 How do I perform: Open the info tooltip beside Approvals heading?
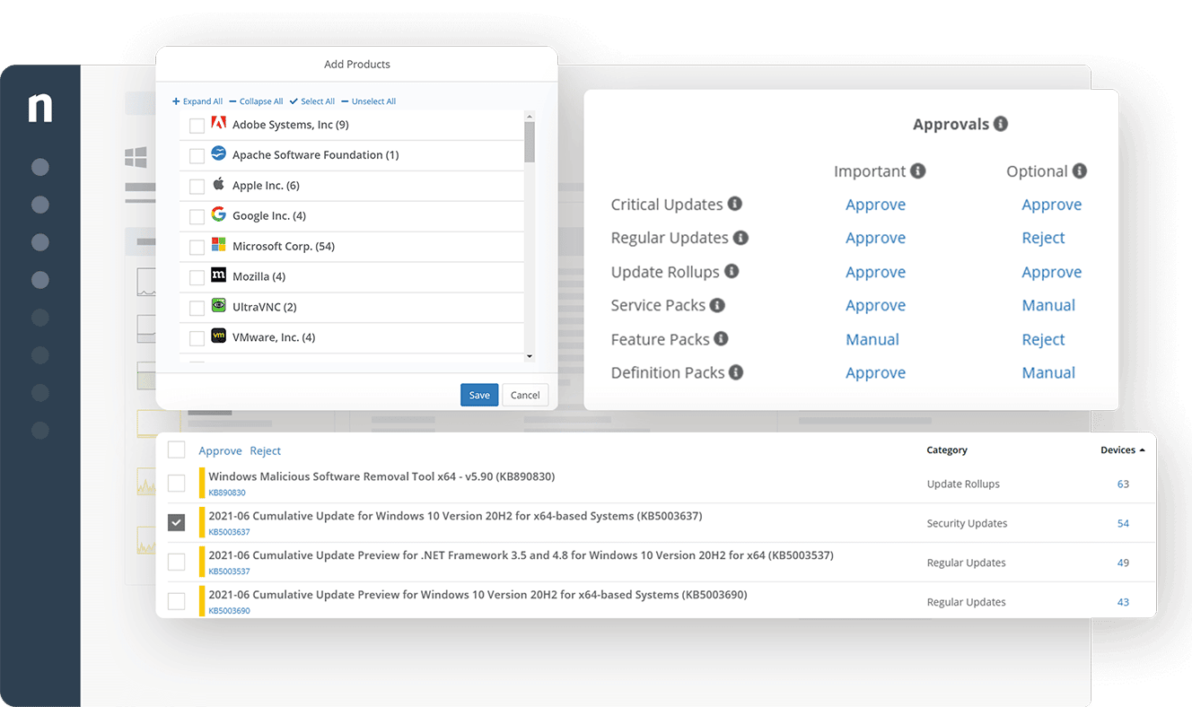(x=1003, y=124)
